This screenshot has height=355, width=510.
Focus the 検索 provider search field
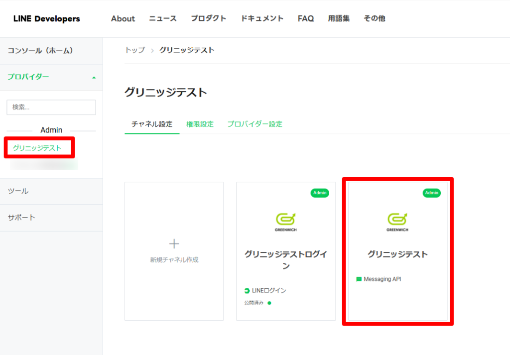tap(51, 107)
